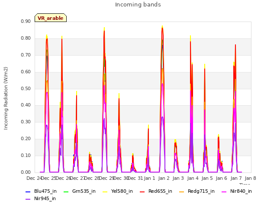Click the Blu475_in legend color swatch
The image size is (277, 207).
click(x=28, y=191)
